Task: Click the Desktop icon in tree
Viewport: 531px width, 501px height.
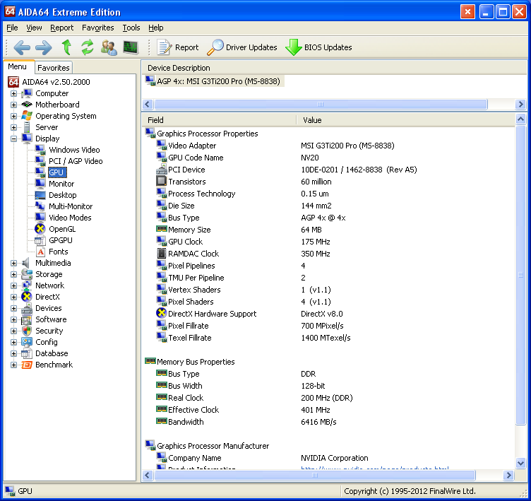Action: point(40,195)
